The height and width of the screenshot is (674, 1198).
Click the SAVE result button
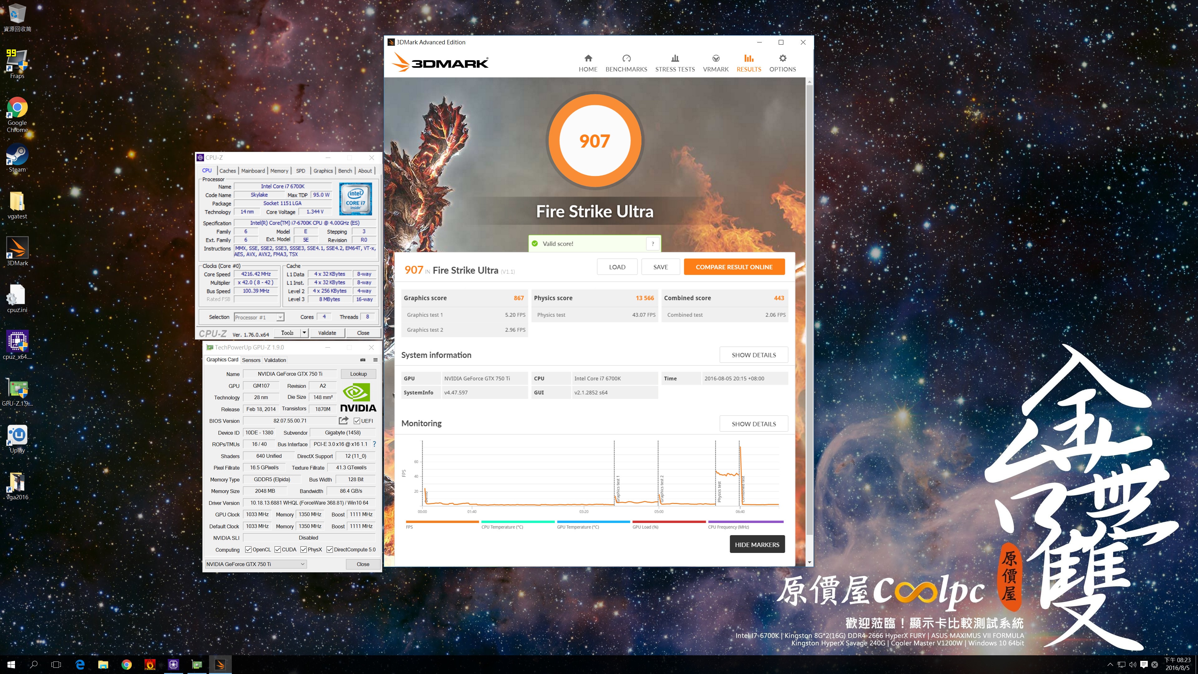point(660,267)
